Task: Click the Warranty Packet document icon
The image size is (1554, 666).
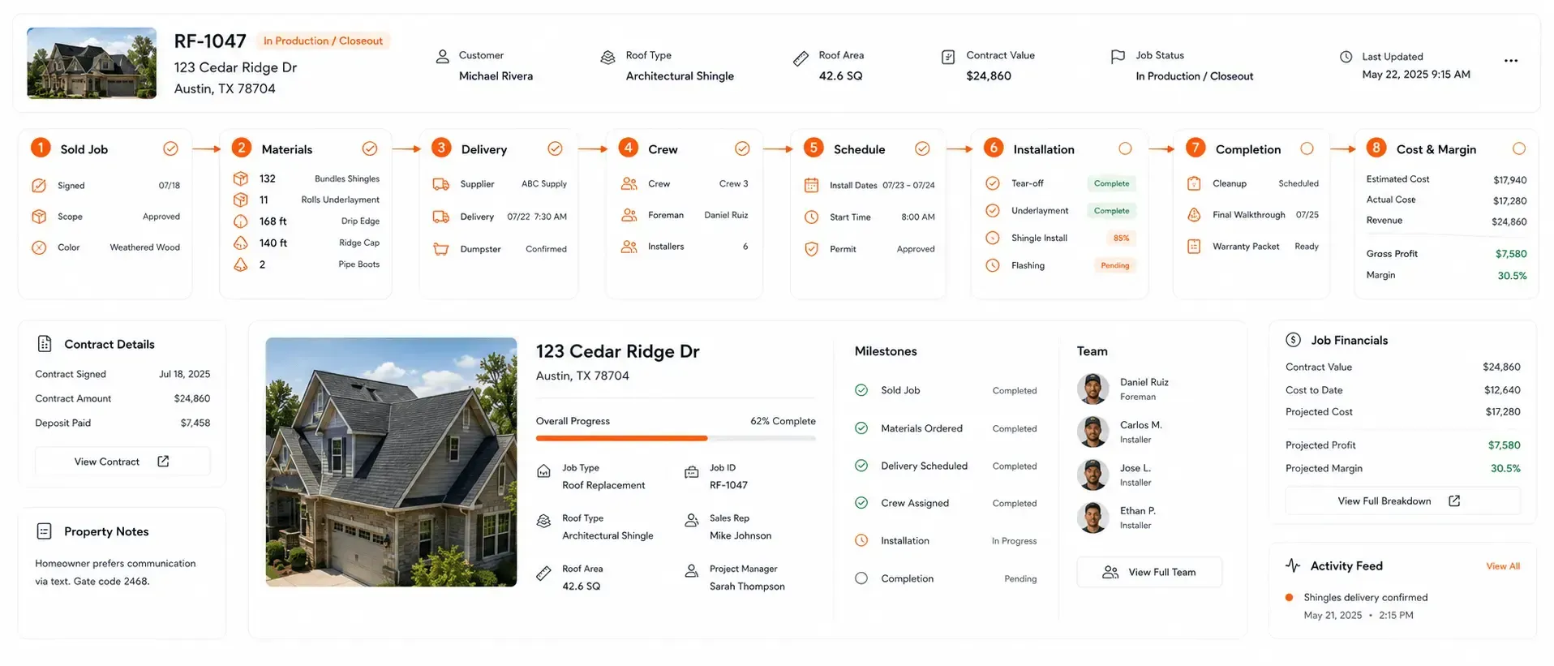Action: pyautogui.click(x=1194, y=246)
